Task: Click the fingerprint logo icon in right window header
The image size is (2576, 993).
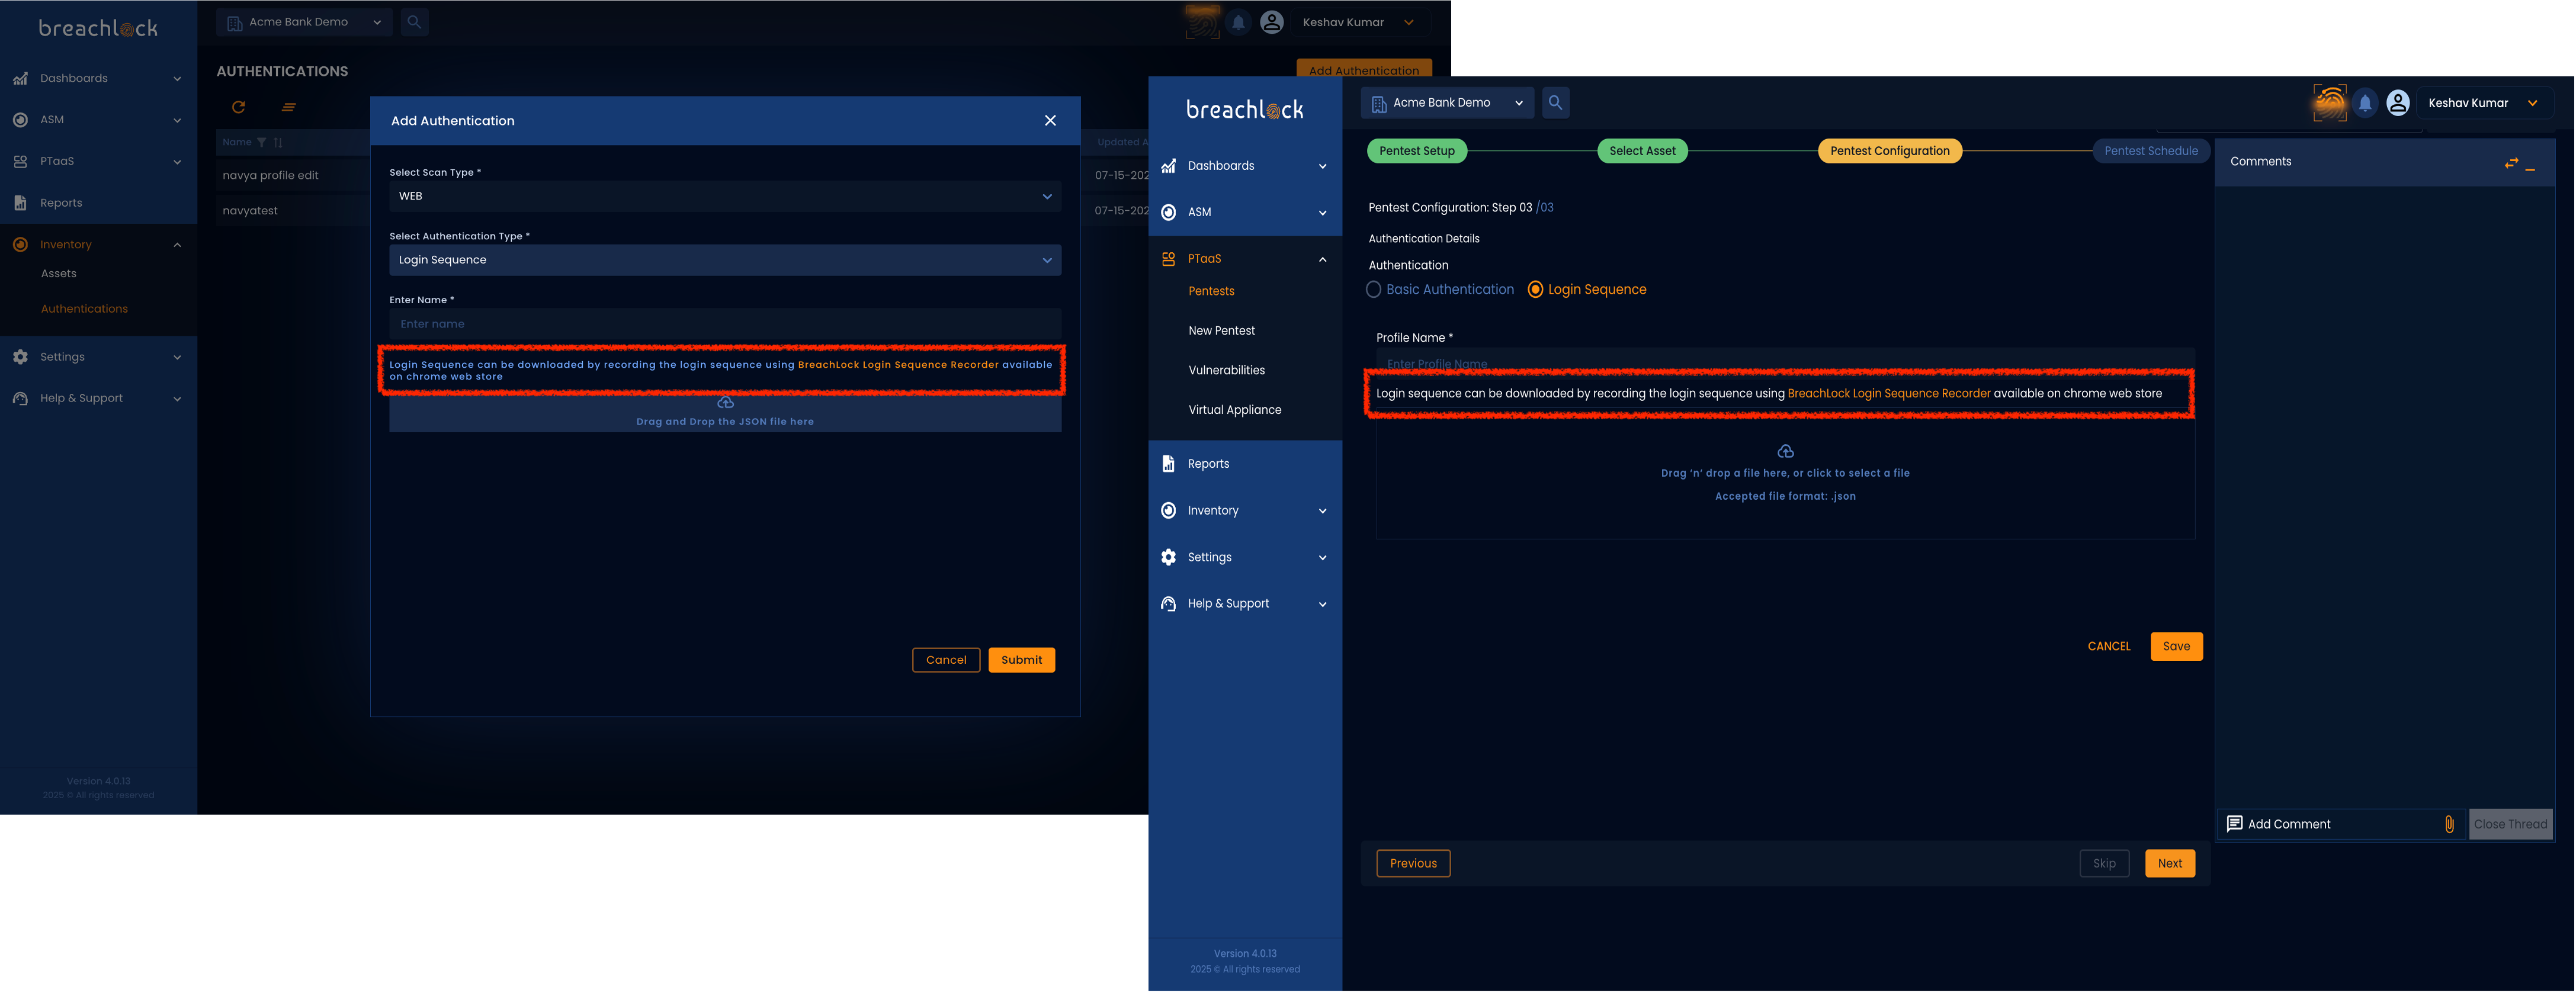Action: 2330,103
